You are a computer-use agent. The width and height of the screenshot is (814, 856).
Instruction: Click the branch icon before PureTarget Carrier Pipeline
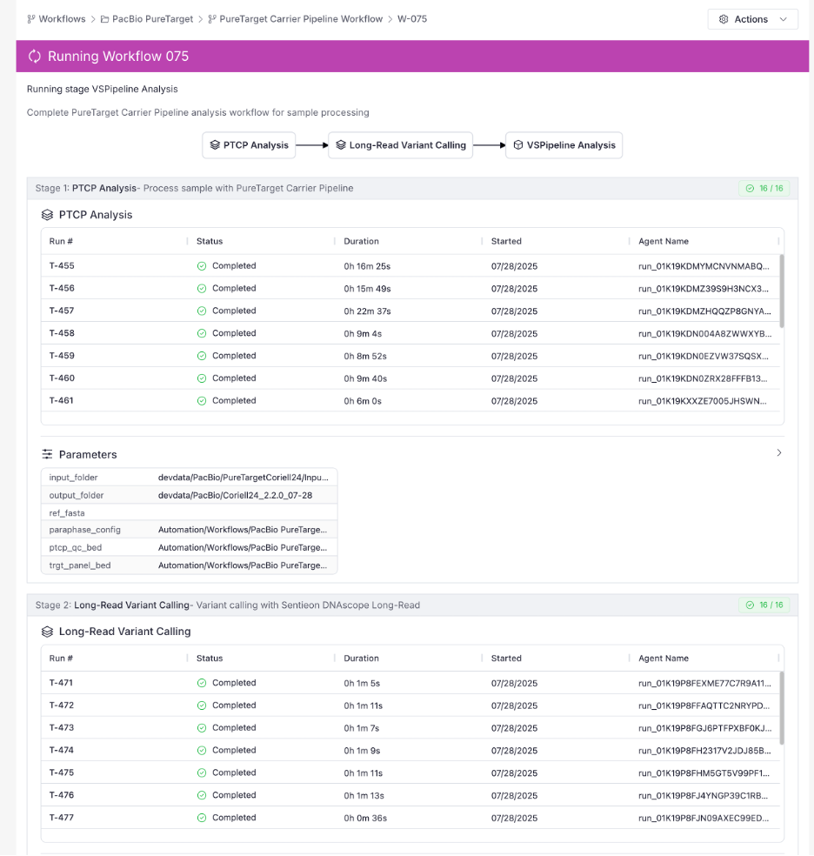pos(212,19)
